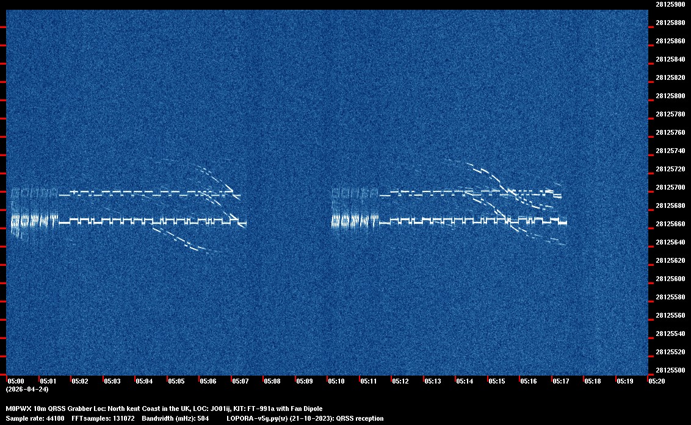This screenshot has width=691, height=425.
Task: Click frequency label 28125700
Action: coord(670,187)
